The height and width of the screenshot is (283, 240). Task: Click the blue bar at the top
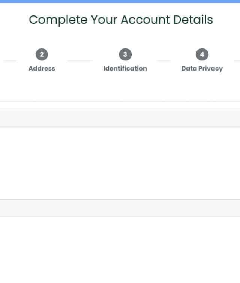tap(120, 2)
